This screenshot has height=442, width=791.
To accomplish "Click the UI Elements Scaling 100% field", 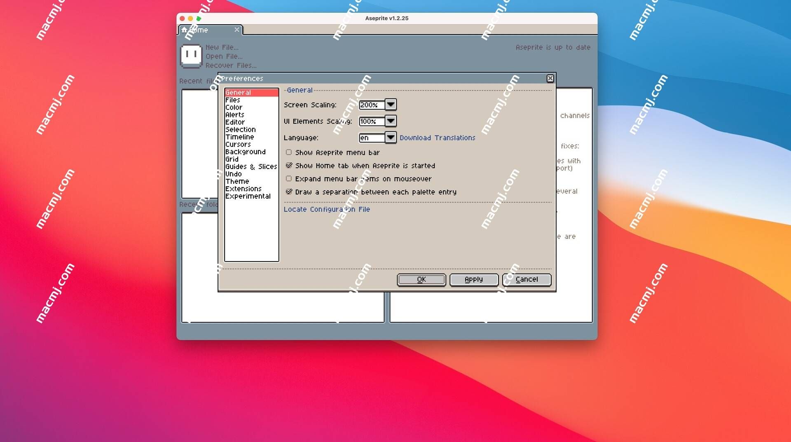I will pyautogui.click(x=372, y=121).
